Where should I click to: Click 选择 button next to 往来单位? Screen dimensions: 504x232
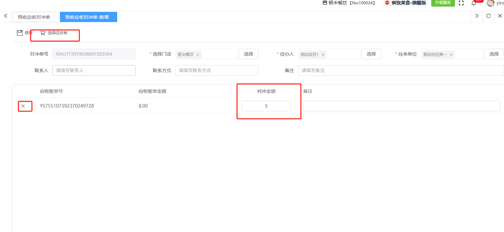tap(494, 54)
